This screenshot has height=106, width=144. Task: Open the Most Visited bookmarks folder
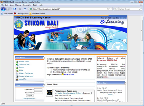[7, 14]
